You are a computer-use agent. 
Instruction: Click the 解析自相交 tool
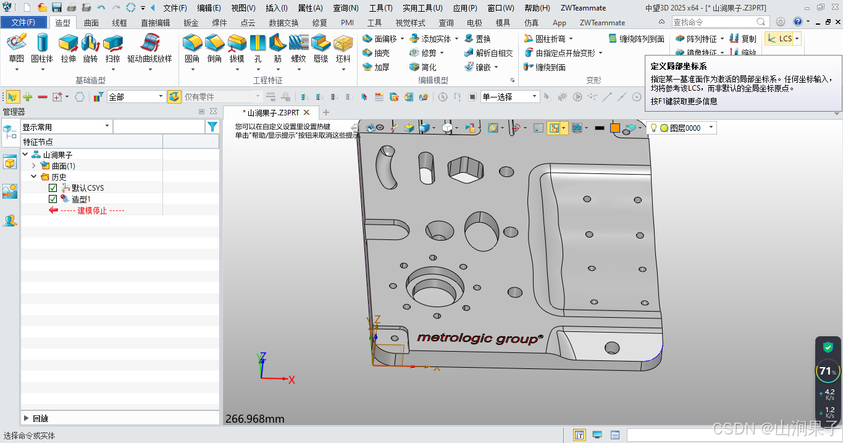tap(489, 53)
